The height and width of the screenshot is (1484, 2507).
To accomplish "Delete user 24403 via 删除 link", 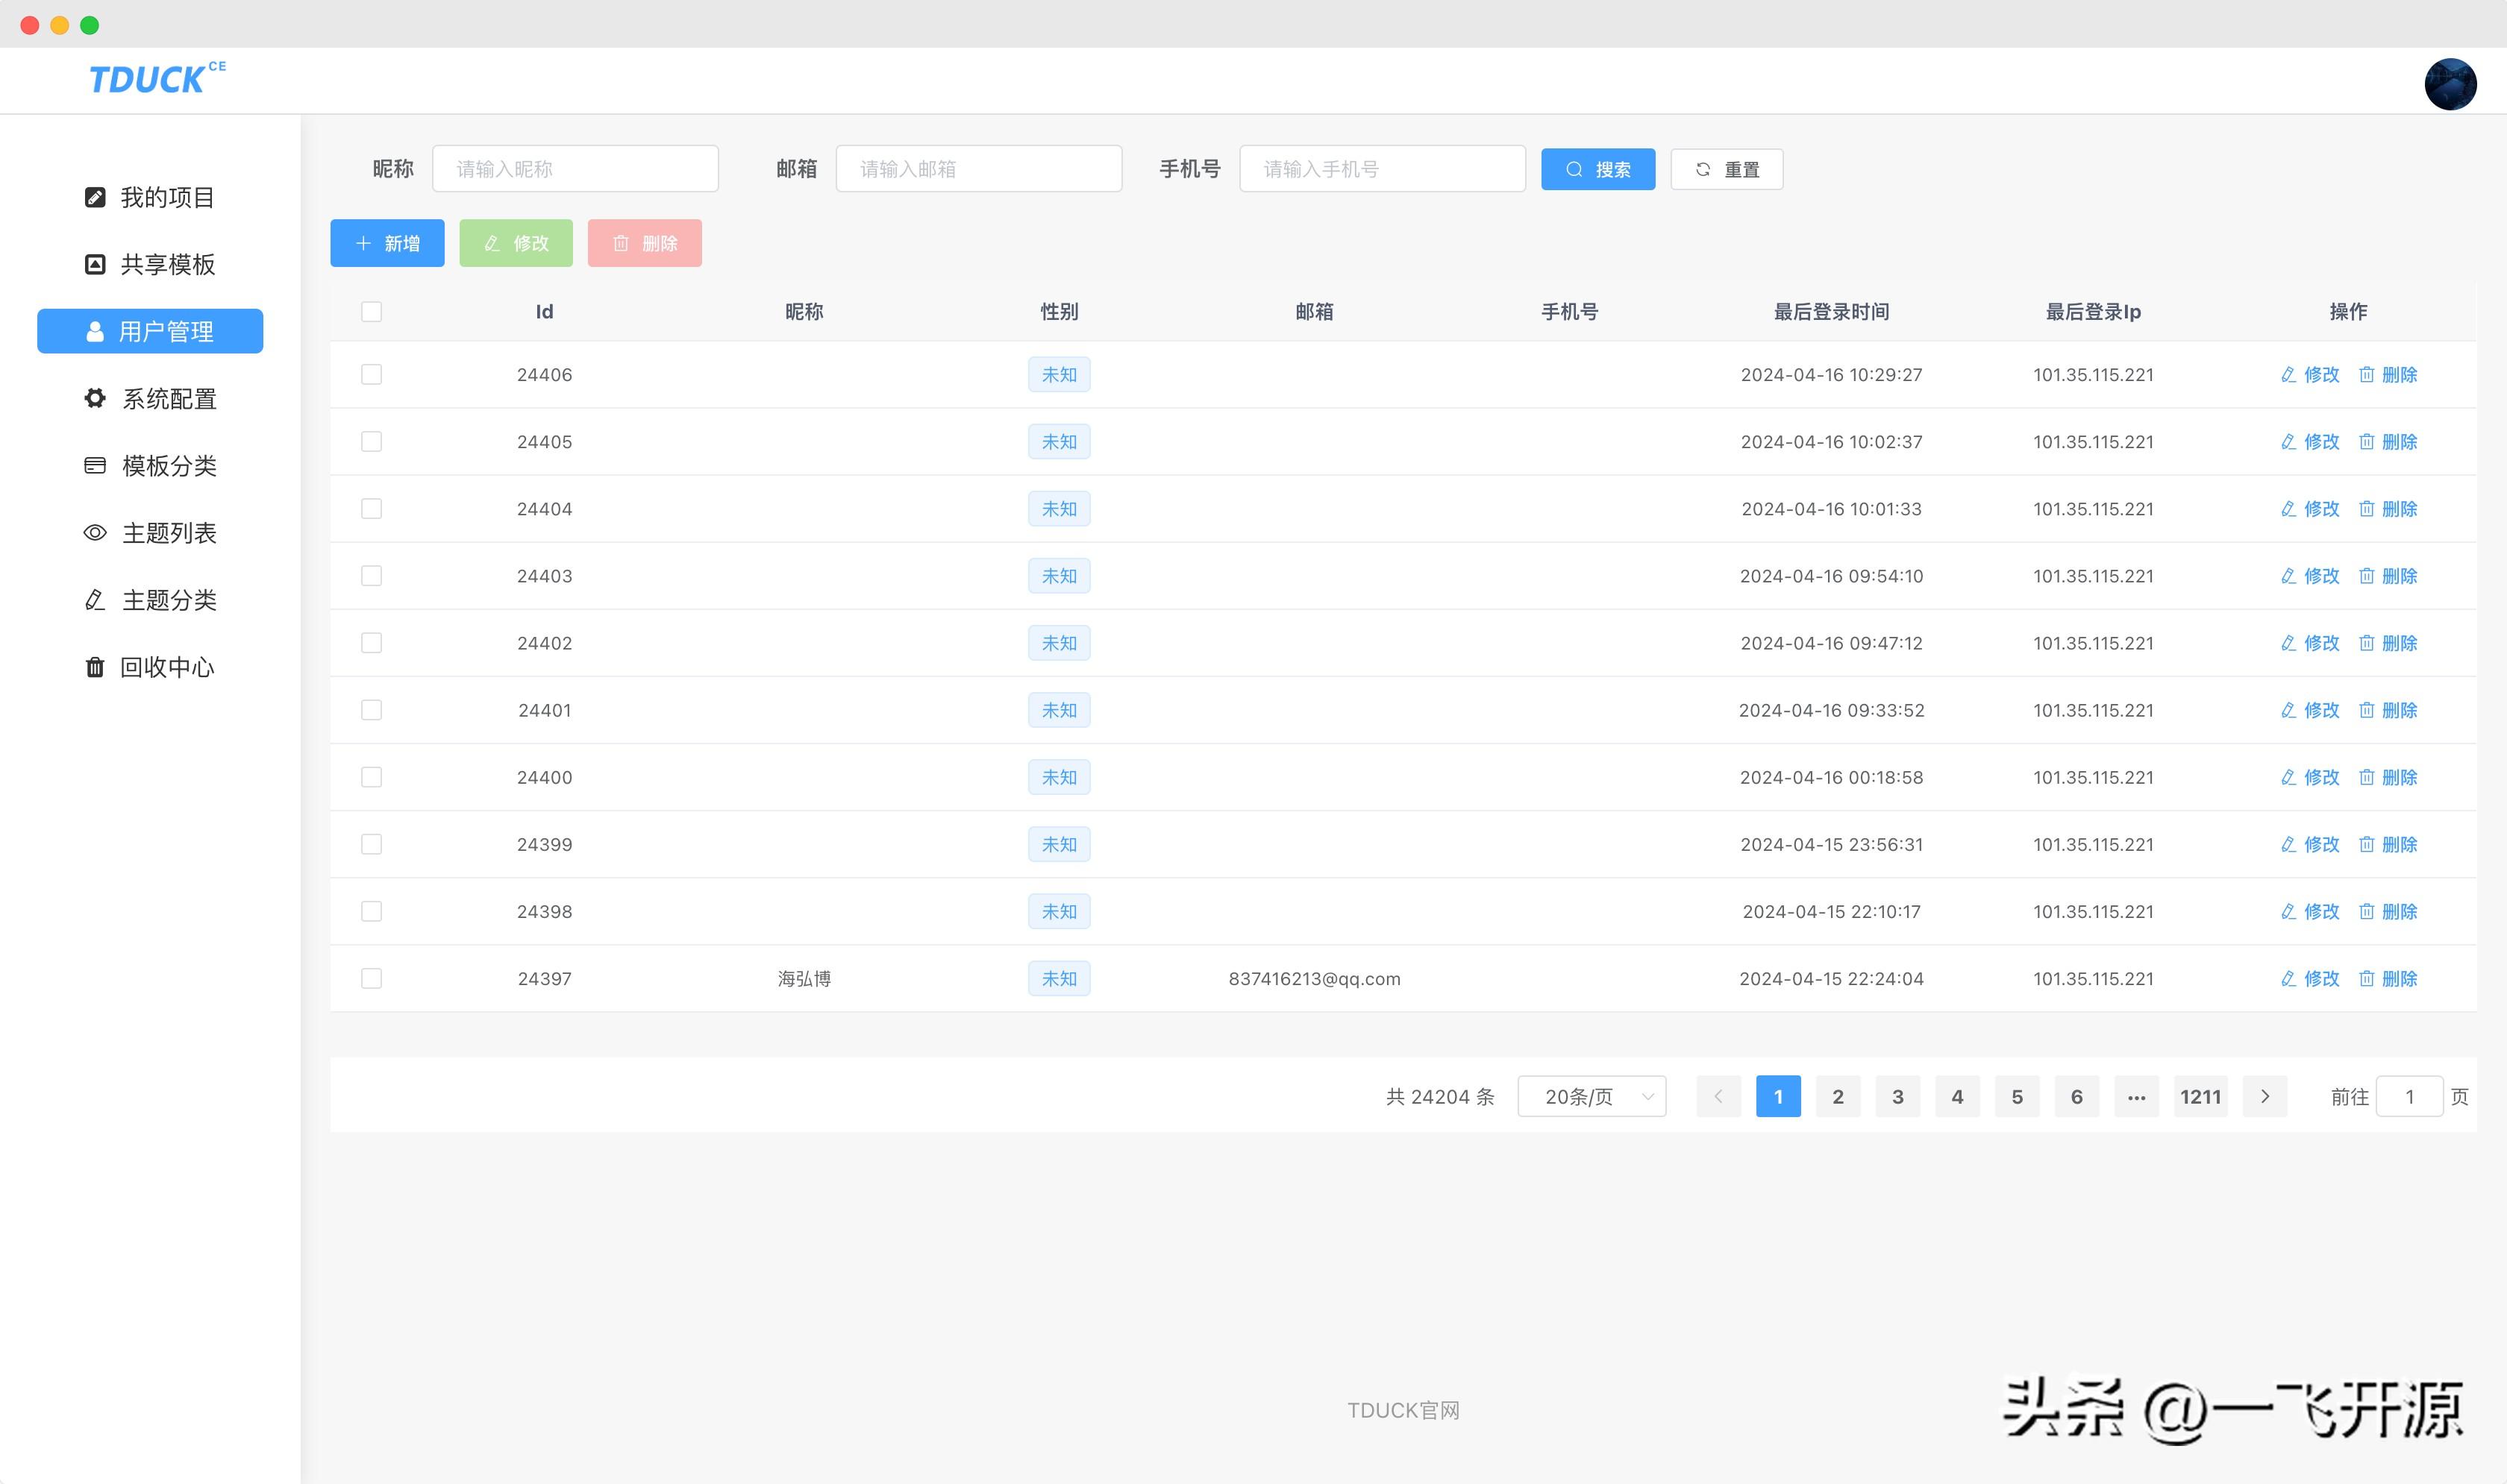I will [2388, 575].
